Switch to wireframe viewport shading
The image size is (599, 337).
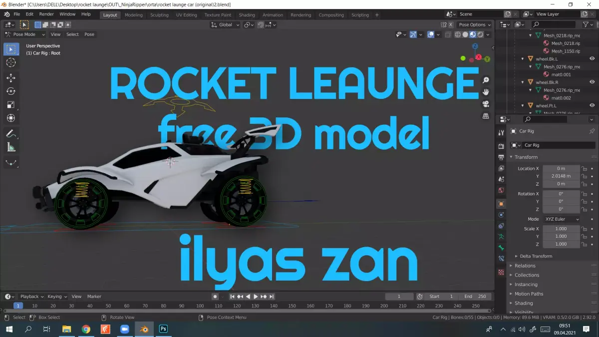pyautogui.click(x=458, y=34)
